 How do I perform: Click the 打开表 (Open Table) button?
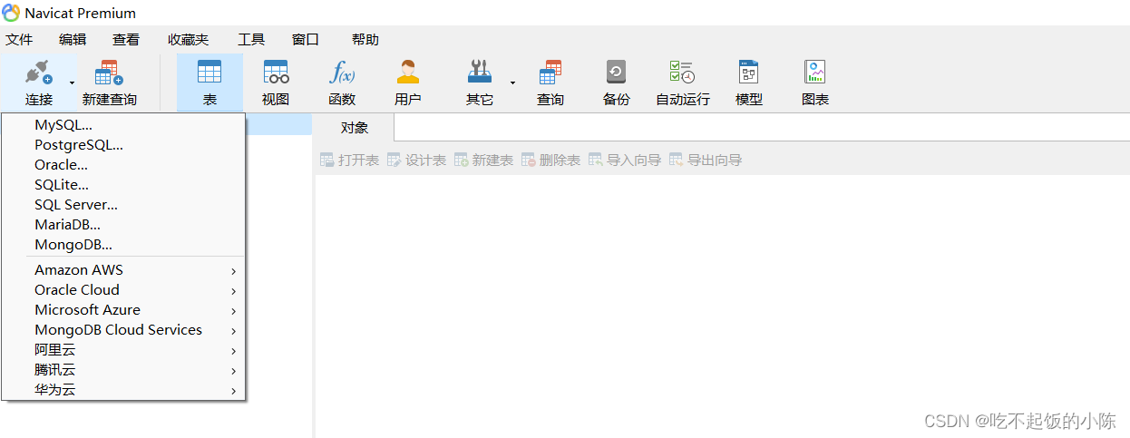pyautogui.click(x=349, y=160)
